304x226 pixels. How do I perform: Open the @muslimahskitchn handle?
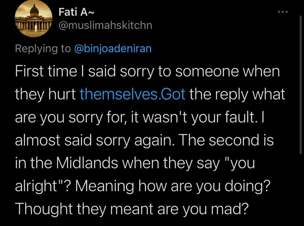point(106,25)
